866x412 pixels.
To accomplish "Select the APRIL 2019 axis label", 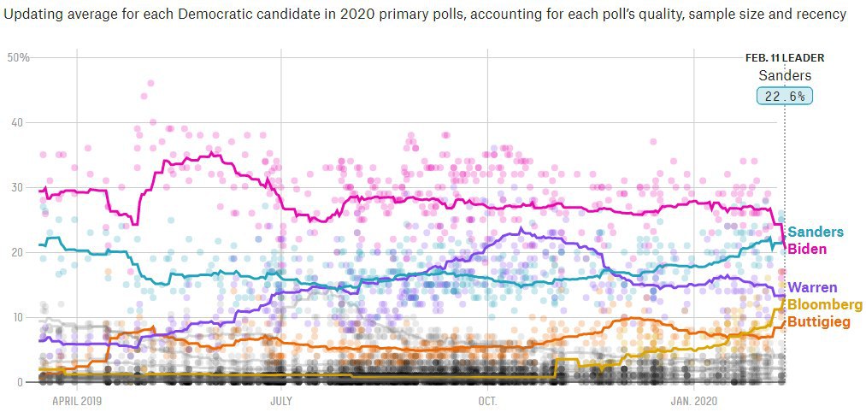I will [x=78, y=400].
